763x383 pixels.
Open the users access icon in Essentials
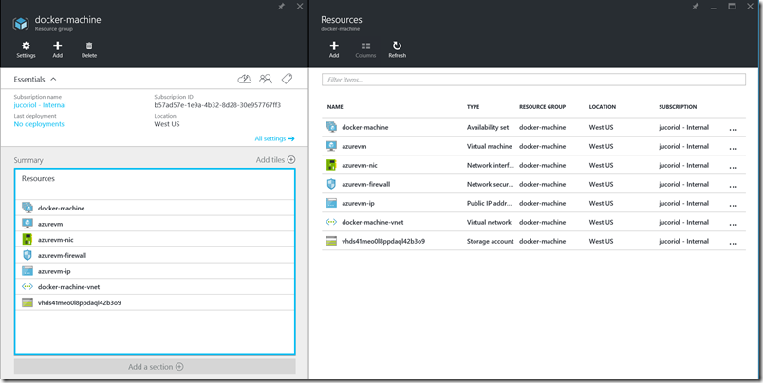pos(266,79)
